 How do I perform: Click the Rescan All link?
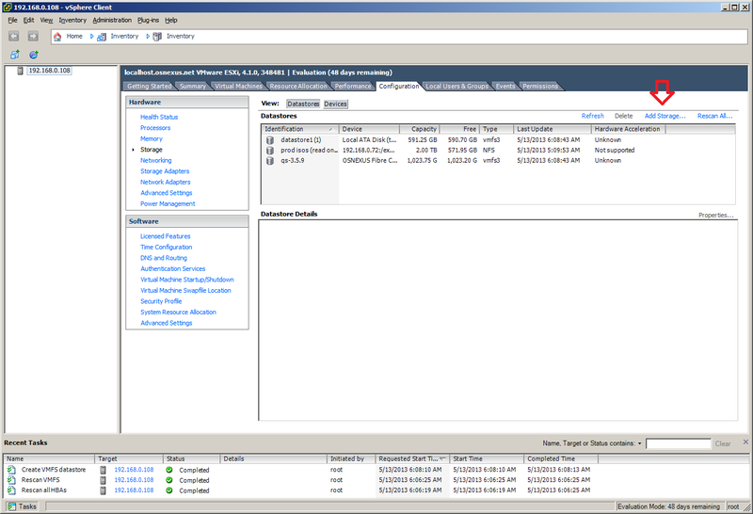tap(715, 116)
